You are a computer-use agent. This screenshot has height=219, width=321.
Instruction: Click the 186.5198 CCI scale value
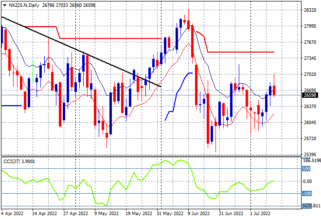(x=312, y=161)
